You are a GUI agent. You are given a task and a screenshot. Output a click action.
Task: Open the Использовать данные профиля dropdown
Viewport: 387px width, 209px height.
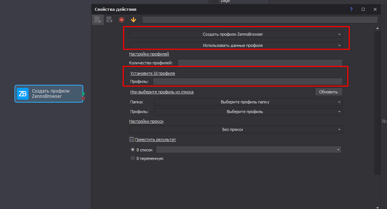(236, 45)
